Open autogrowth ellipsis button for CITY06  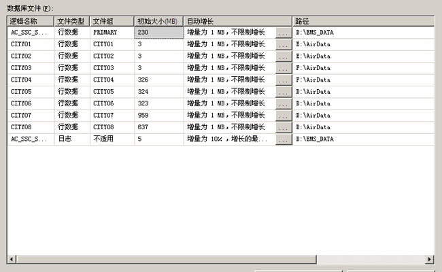284,104
